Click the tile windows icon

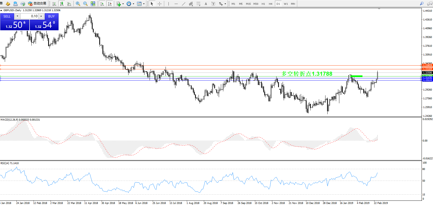tap(93, 4)
